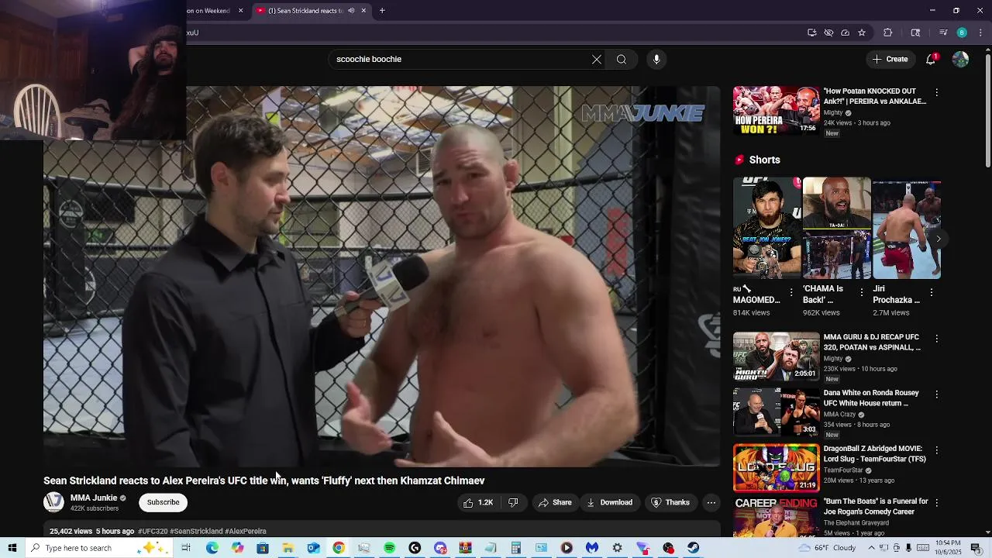Show next Shorts with the arrow
This screenshot has height=558, width=992.
coord(938,239)
